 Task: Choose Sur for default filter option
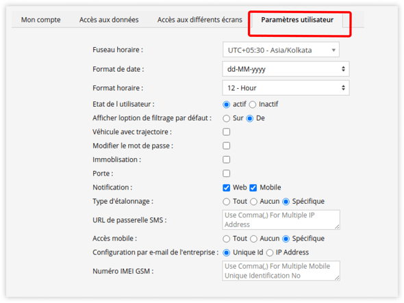point(226,118)
